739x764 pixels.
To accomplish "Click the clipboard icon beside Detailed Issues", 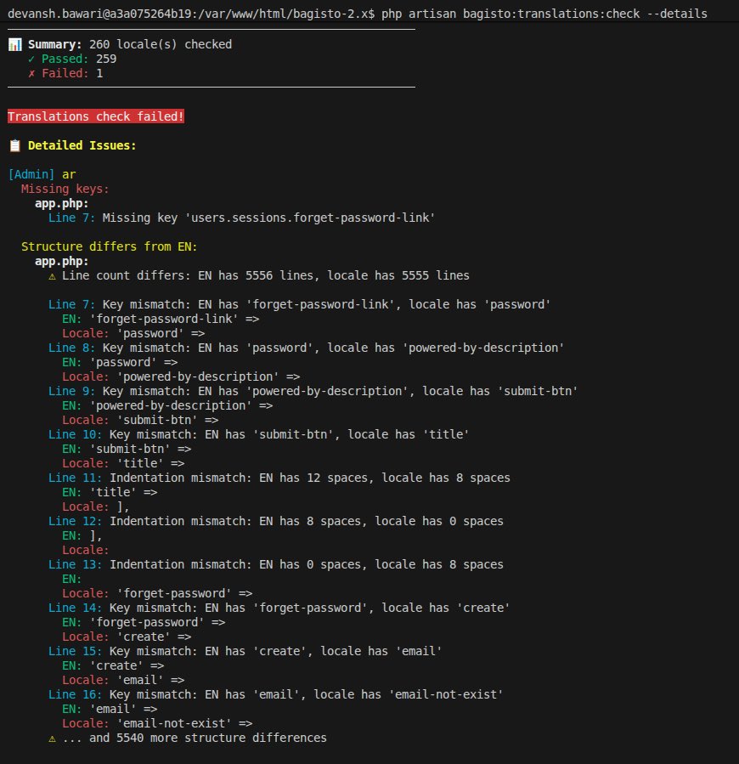I will click(15, 145).
